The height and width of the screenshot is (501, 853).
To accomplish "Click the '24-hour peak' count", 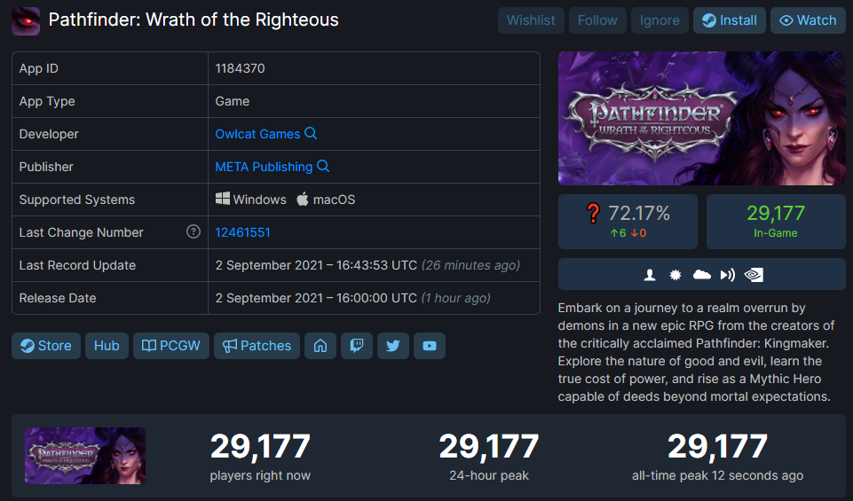I will pyautogui.click(x=489, y=447).
